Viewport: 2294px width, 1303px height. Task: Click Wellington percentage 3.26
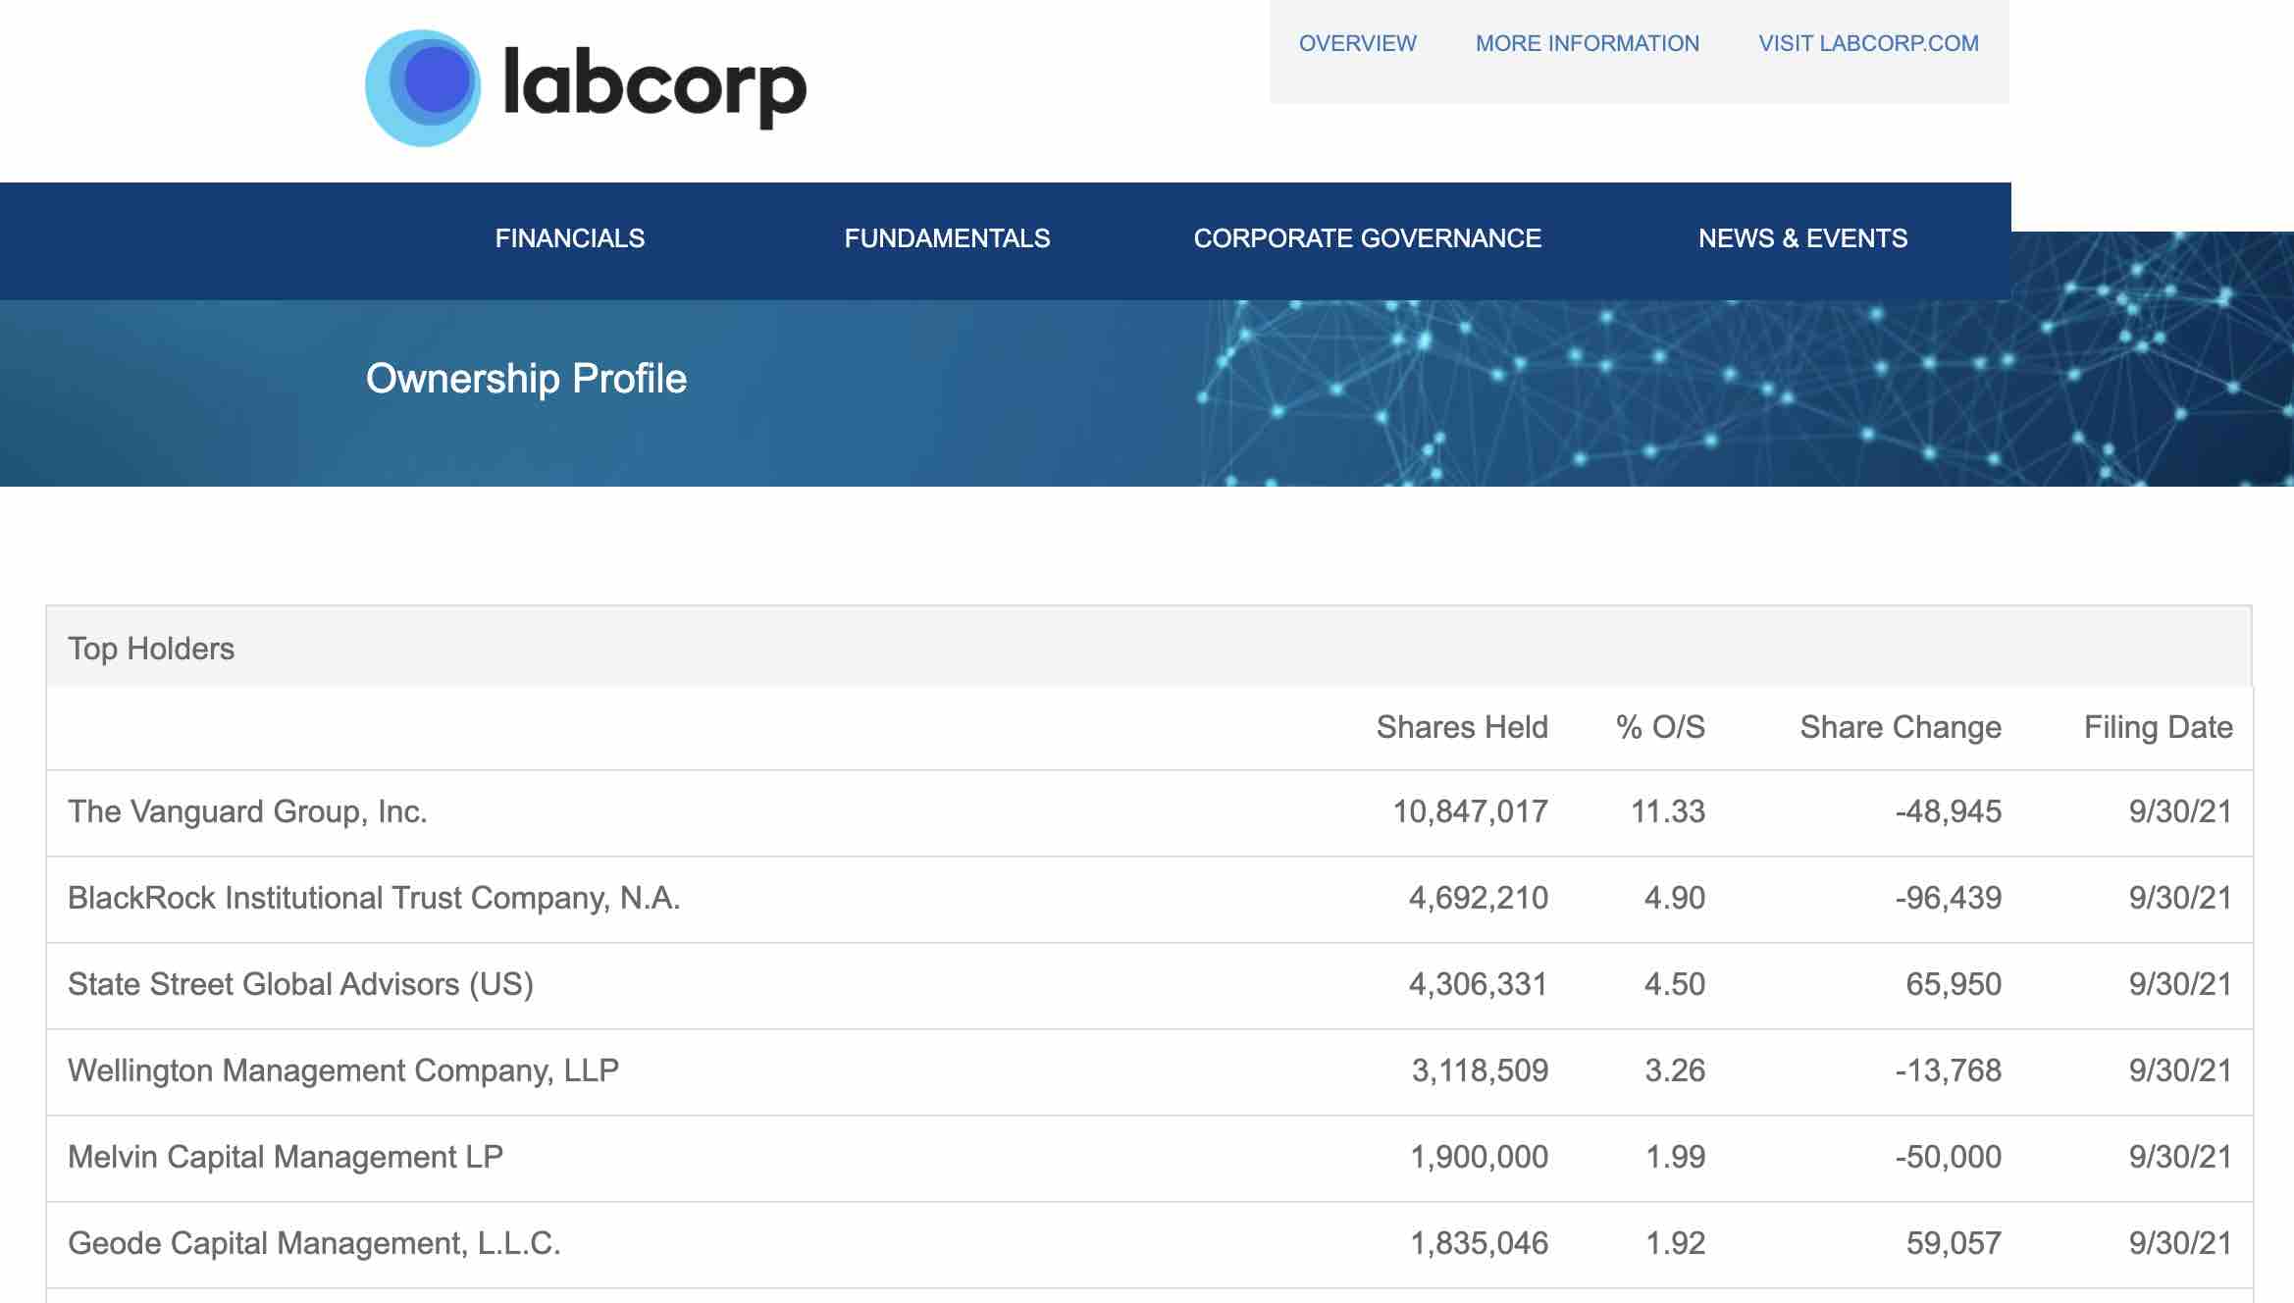tap(1675, 1070)
